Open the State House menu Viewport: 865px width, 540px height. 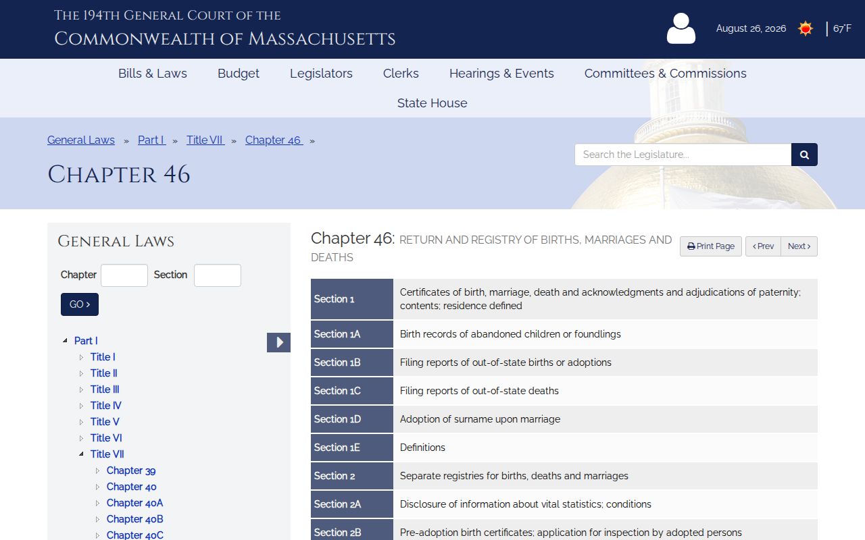(432, 103)
